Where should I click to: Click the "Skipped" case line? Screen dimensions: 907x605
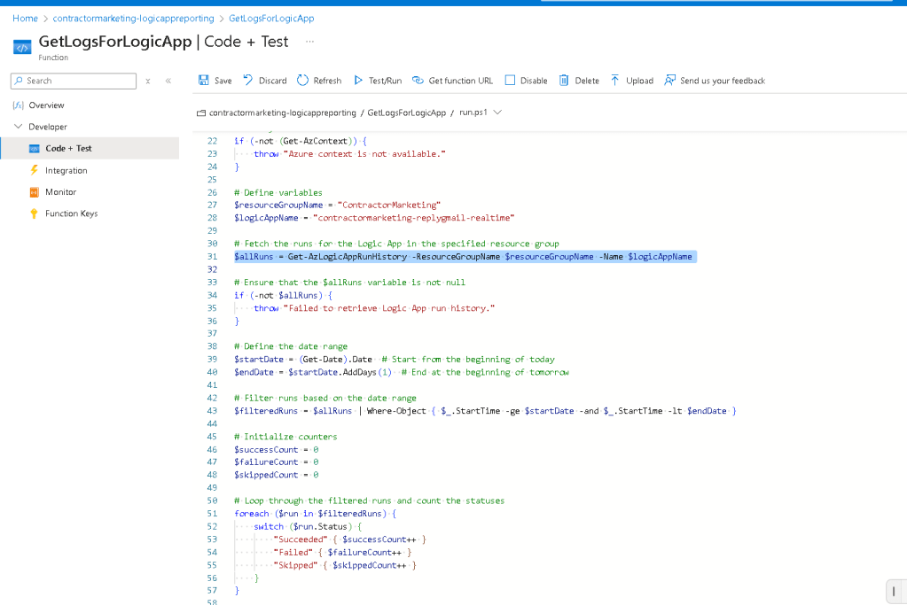pos(345,565)
